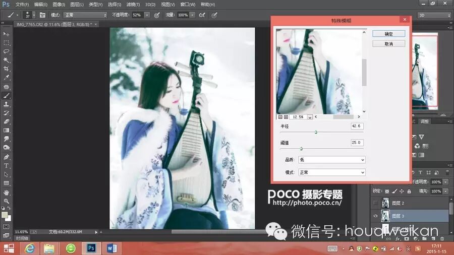Select the Zoom tool in toolbox
Image resolution: width=454 pixels, height=255 pixels.
coord(6,201)
